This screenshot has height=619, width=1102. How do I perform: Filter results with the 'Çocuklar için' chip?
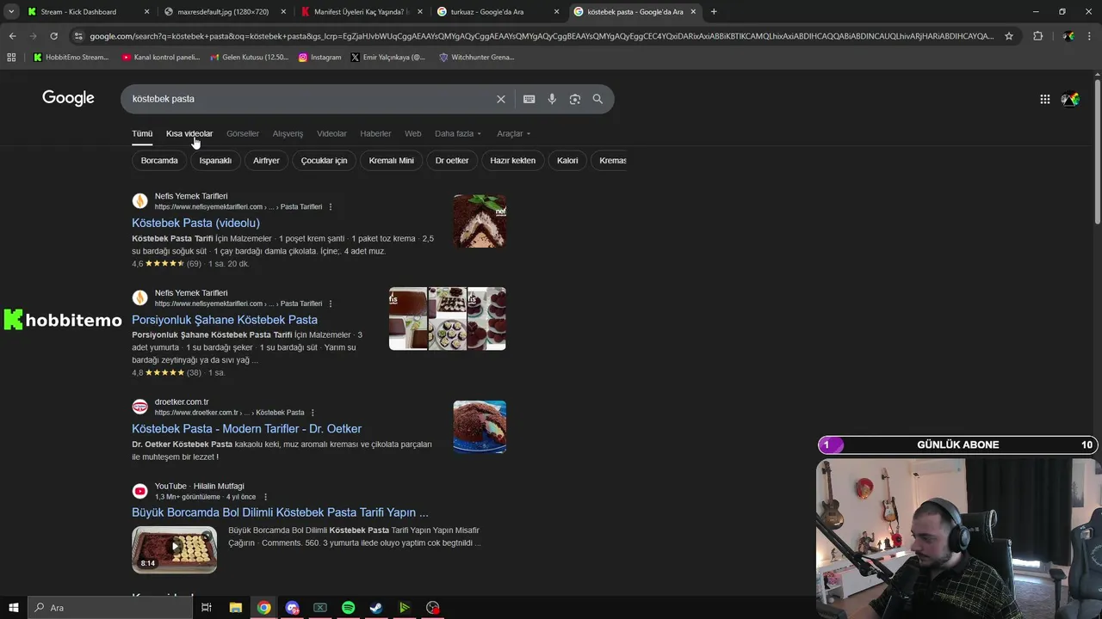point(324,161)
